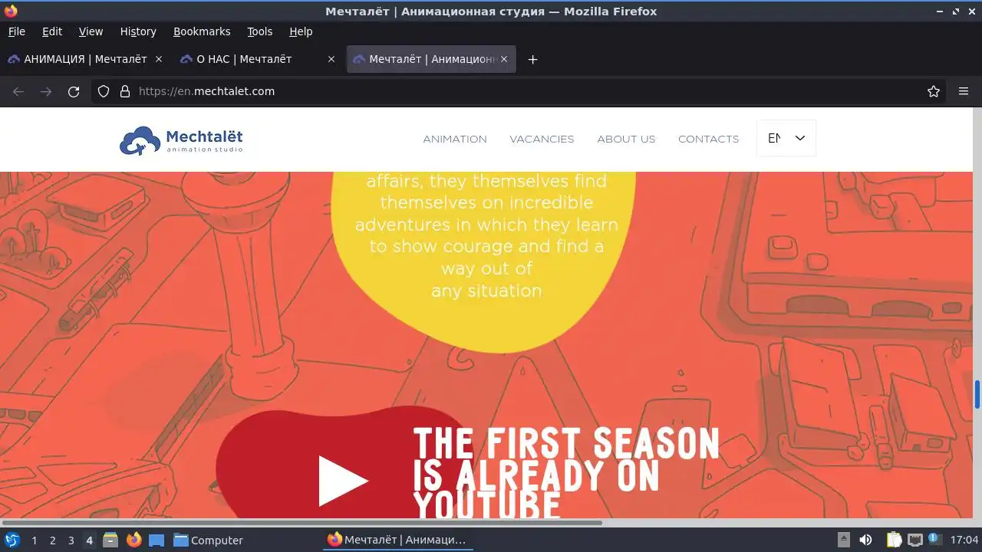Screen dimensions: 982x552
Task: Reload the page using the refresh icon
Action: (x=74, y=91)
